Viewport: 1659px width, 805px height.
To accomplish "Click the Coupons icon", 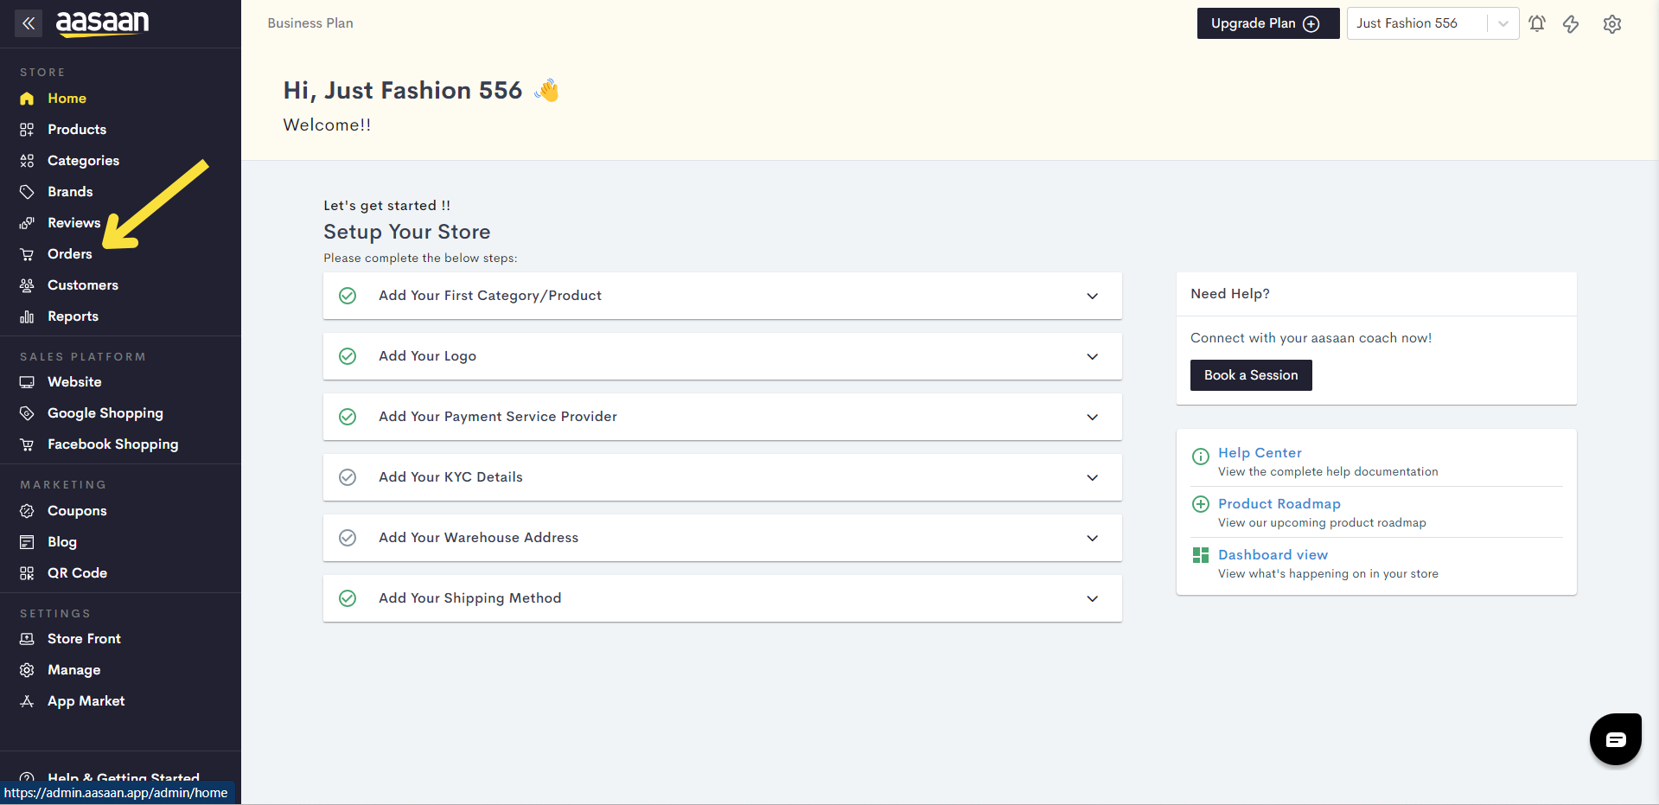I will click(x=27, y=511).
